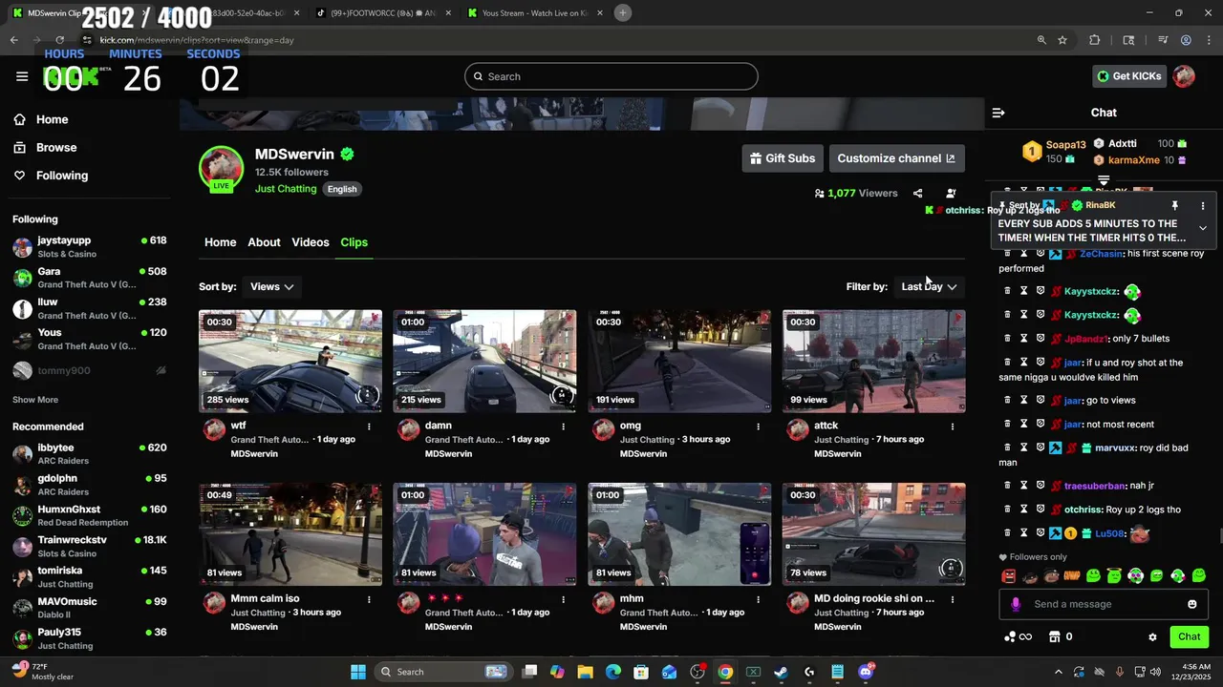Image resolution: width=1223 pixels, height=687 pixels.
Task: Open options for 'MD doing rookie shi' clip
Action: (x=952, y=599)
